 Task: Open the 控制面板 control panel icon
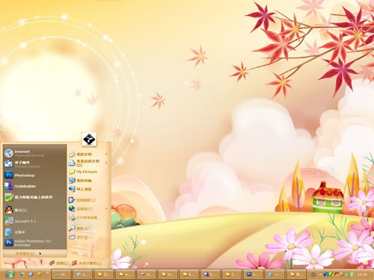coord(72,200)
